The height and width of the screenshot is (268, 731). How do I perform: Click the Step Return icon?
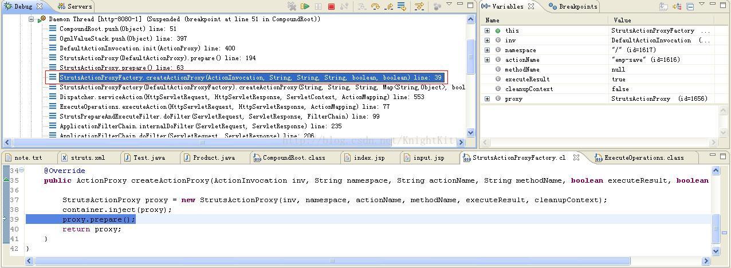click(x=389, y=6)
